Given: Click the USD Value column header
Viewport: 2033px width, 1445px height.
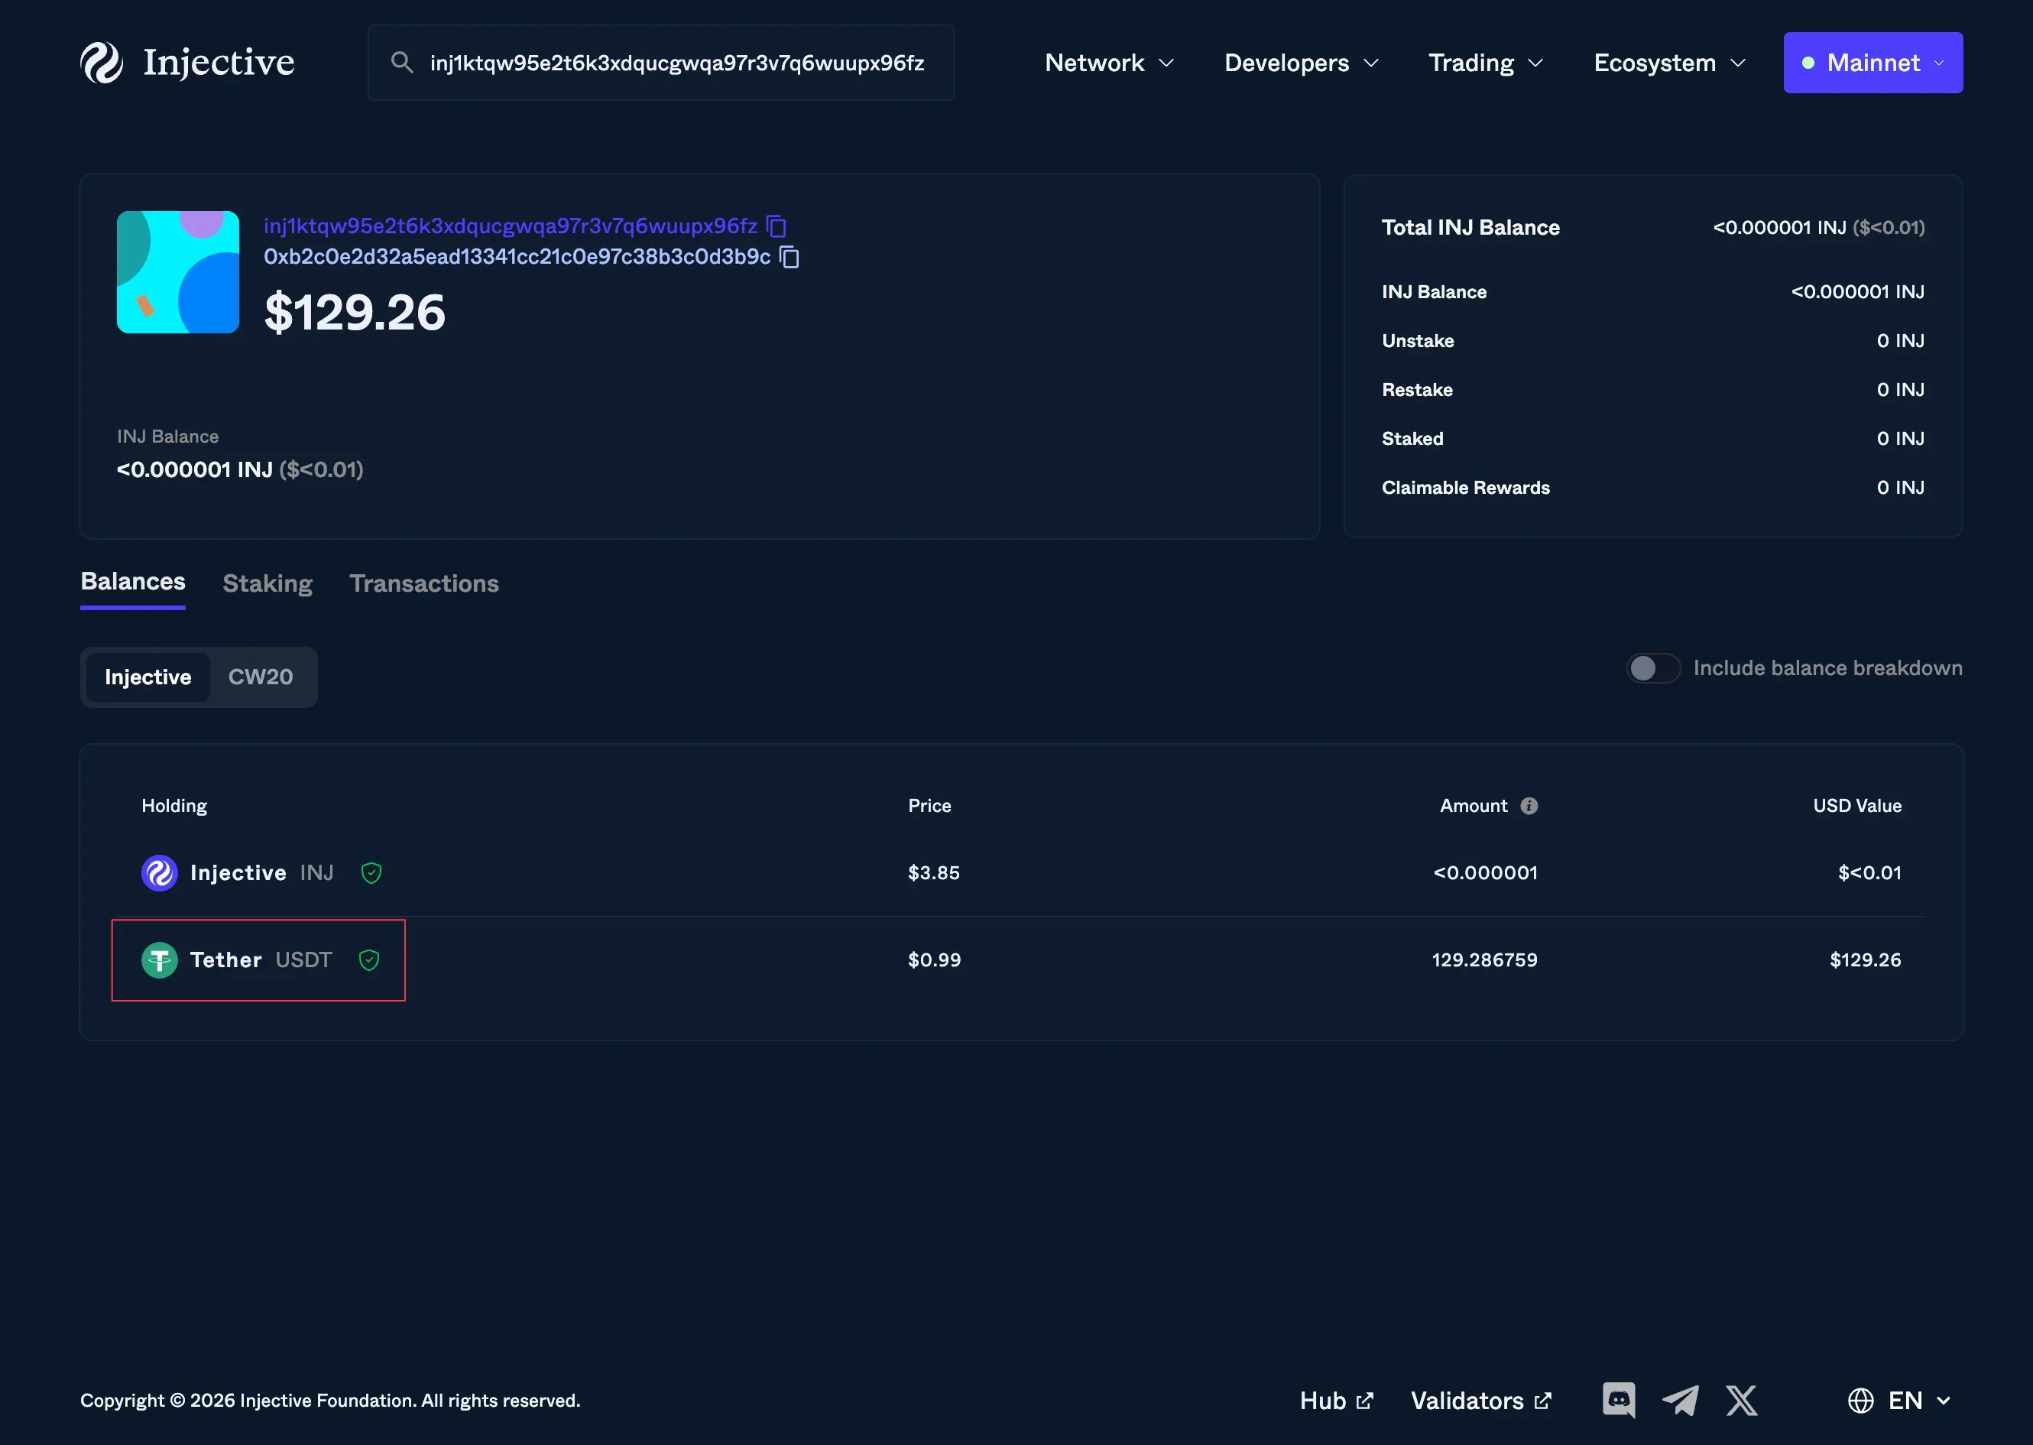Looking at the screenshot, I should [x=1857, y=805].
